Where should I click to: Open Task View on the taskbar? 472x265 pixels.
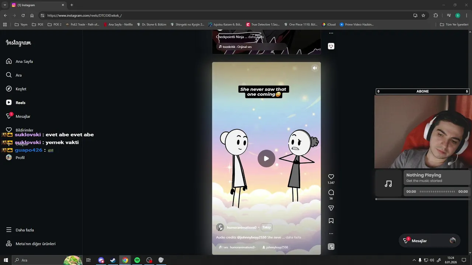coord(88,260)
